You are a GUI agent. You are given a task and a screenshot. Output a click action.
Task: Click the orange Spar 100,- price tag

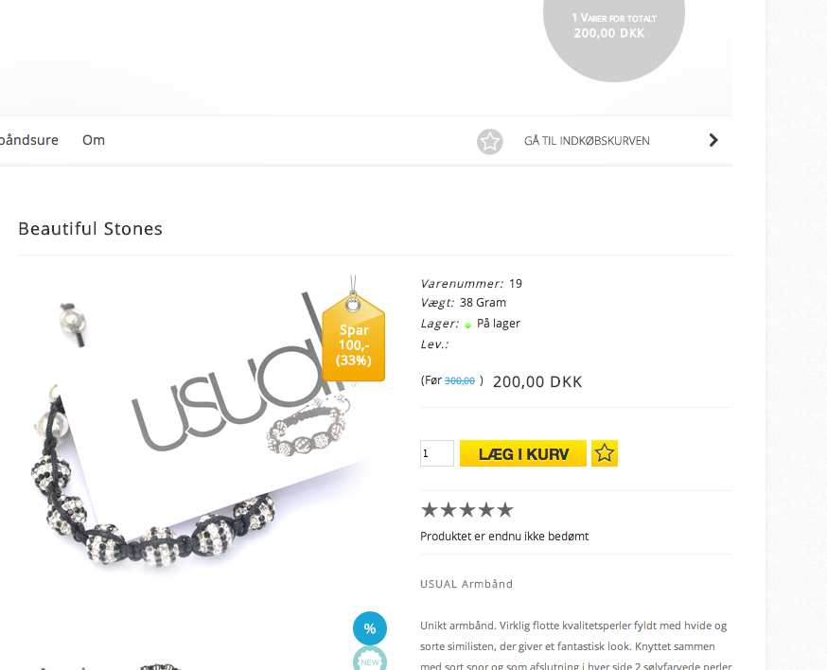(x=353, y=338)
